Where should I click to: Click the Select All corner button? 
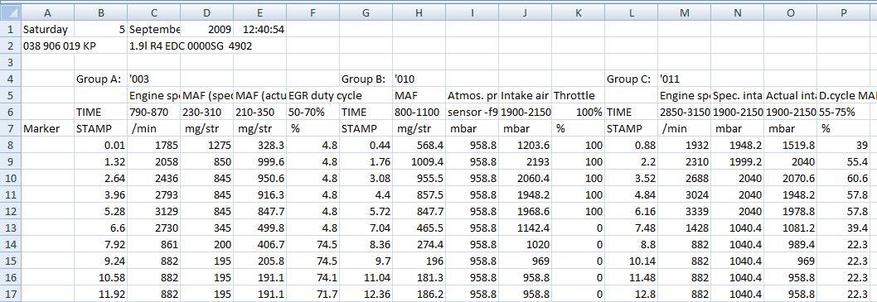(x=11, y=12)
